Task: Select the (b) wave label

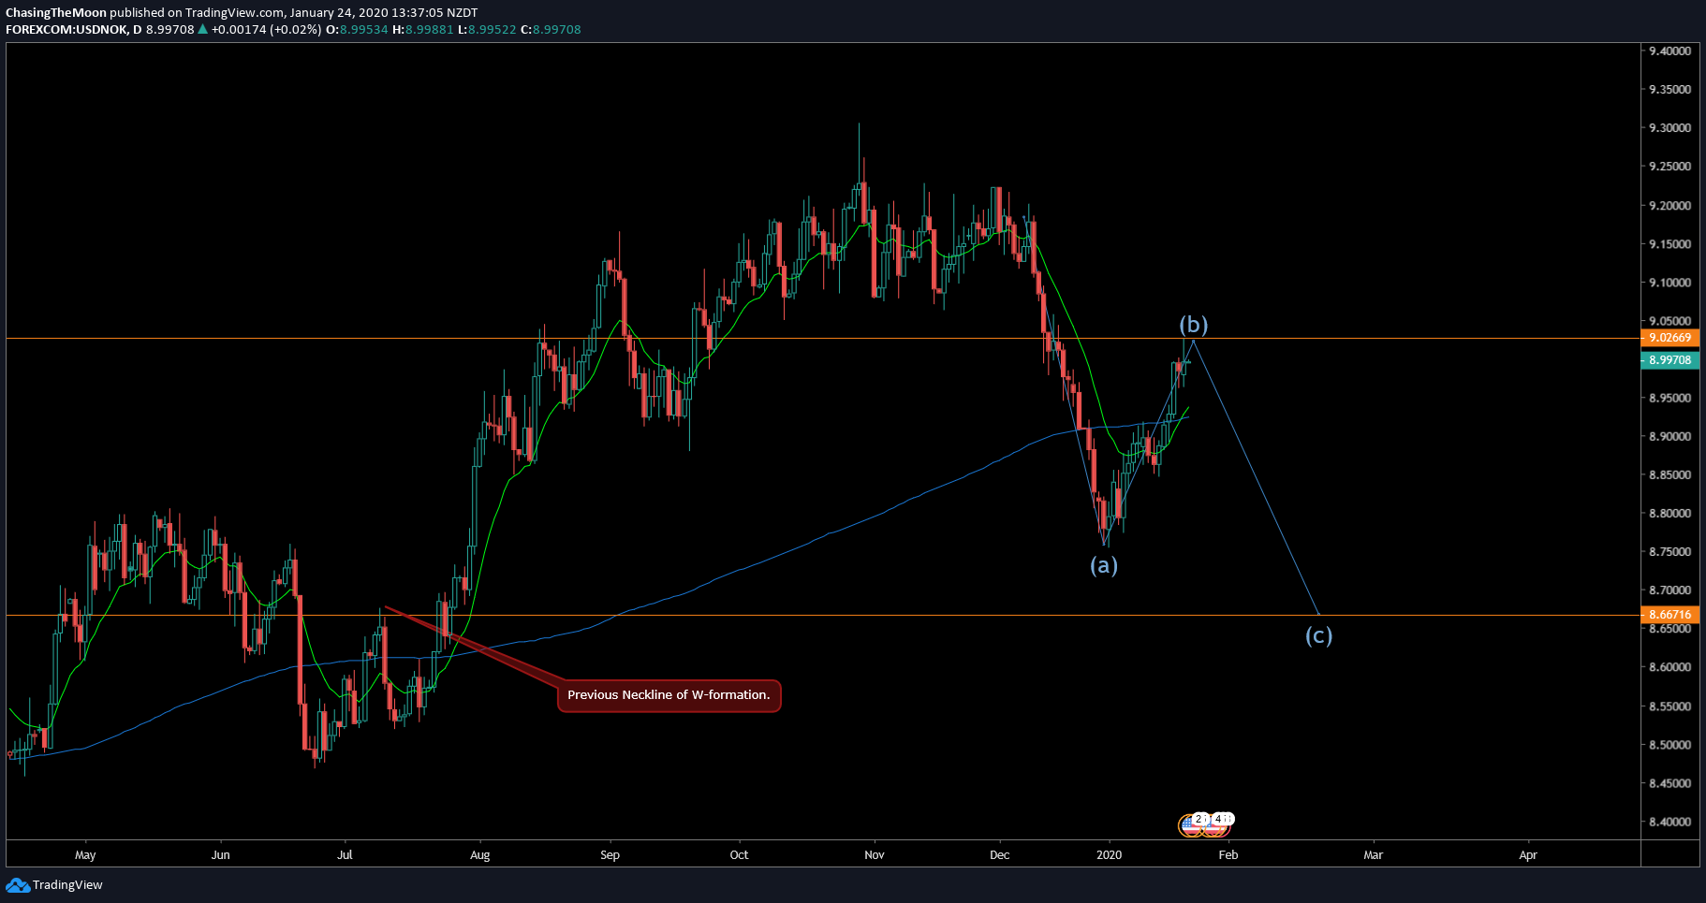Action: (x=1193, y=325)
